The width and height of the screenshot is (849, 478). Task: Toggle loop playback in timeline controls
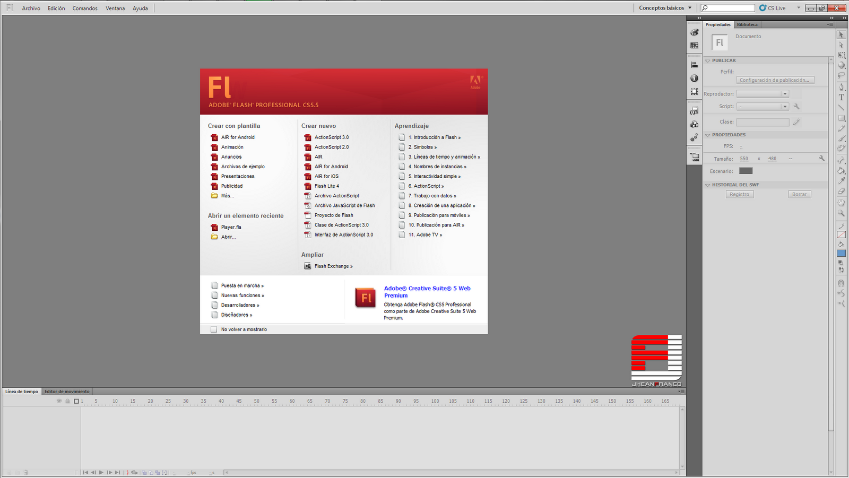click(135, 472)
